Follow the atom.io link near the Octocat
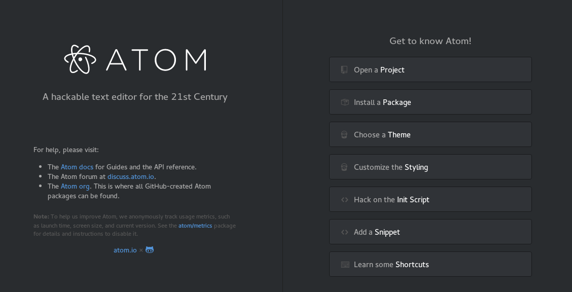 click(x=125, y=250)
